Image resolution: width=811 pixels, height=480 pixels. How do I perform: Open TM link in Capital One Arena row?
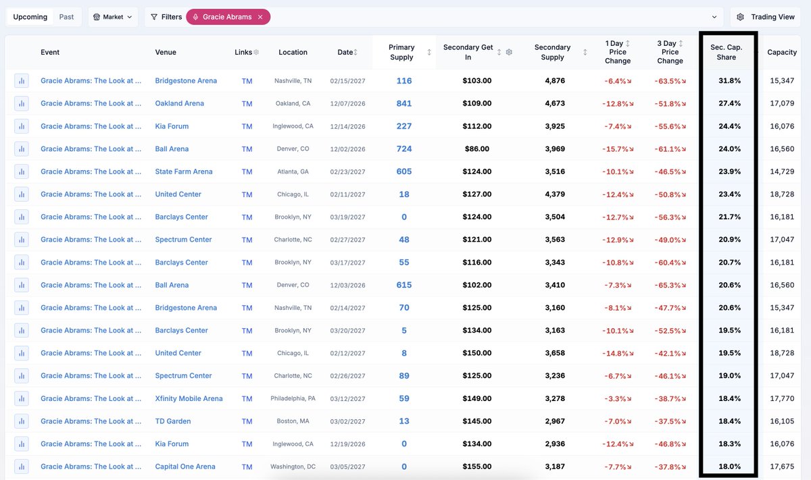(x=247, y=466)
